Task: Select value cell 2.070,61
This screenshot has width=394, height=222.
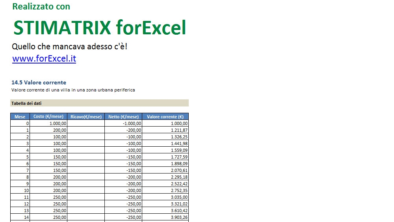Action: (165, 170)
